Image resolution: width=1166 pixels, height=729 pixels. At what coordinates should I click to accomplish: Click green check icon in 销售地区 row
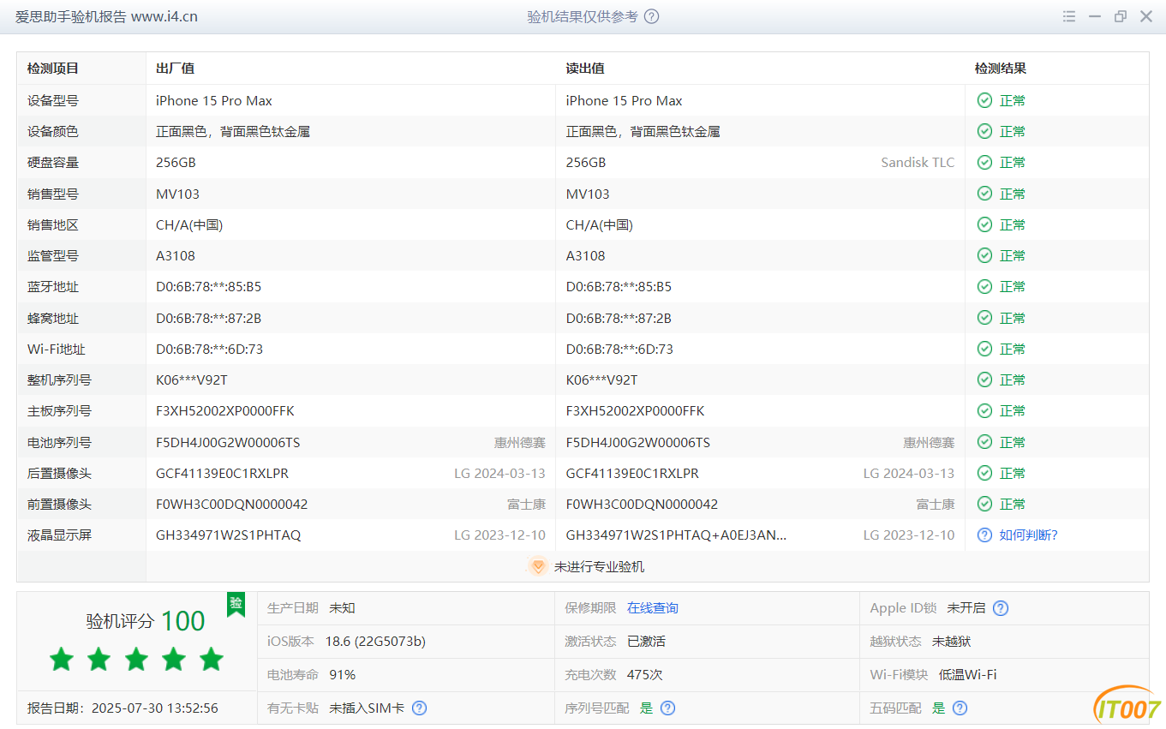point(985,225)
